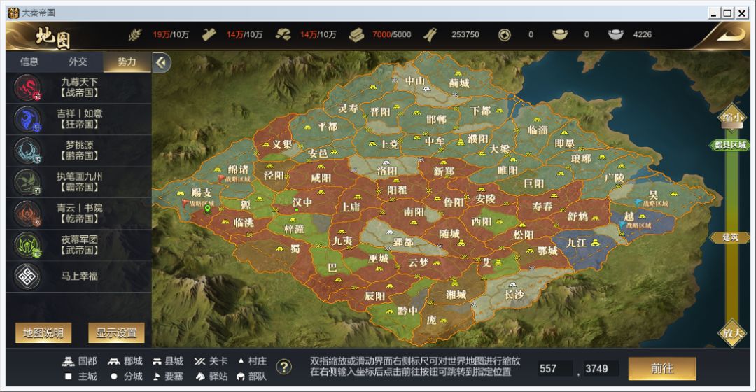This screenshot has width=756, height=392.
Task: Click the 地图说明 button
Action: (x=43, y=332)
